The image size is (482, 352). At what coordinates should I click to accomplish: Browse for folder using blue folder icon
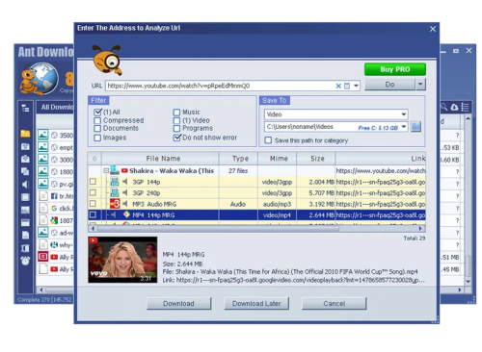[415, 127]
